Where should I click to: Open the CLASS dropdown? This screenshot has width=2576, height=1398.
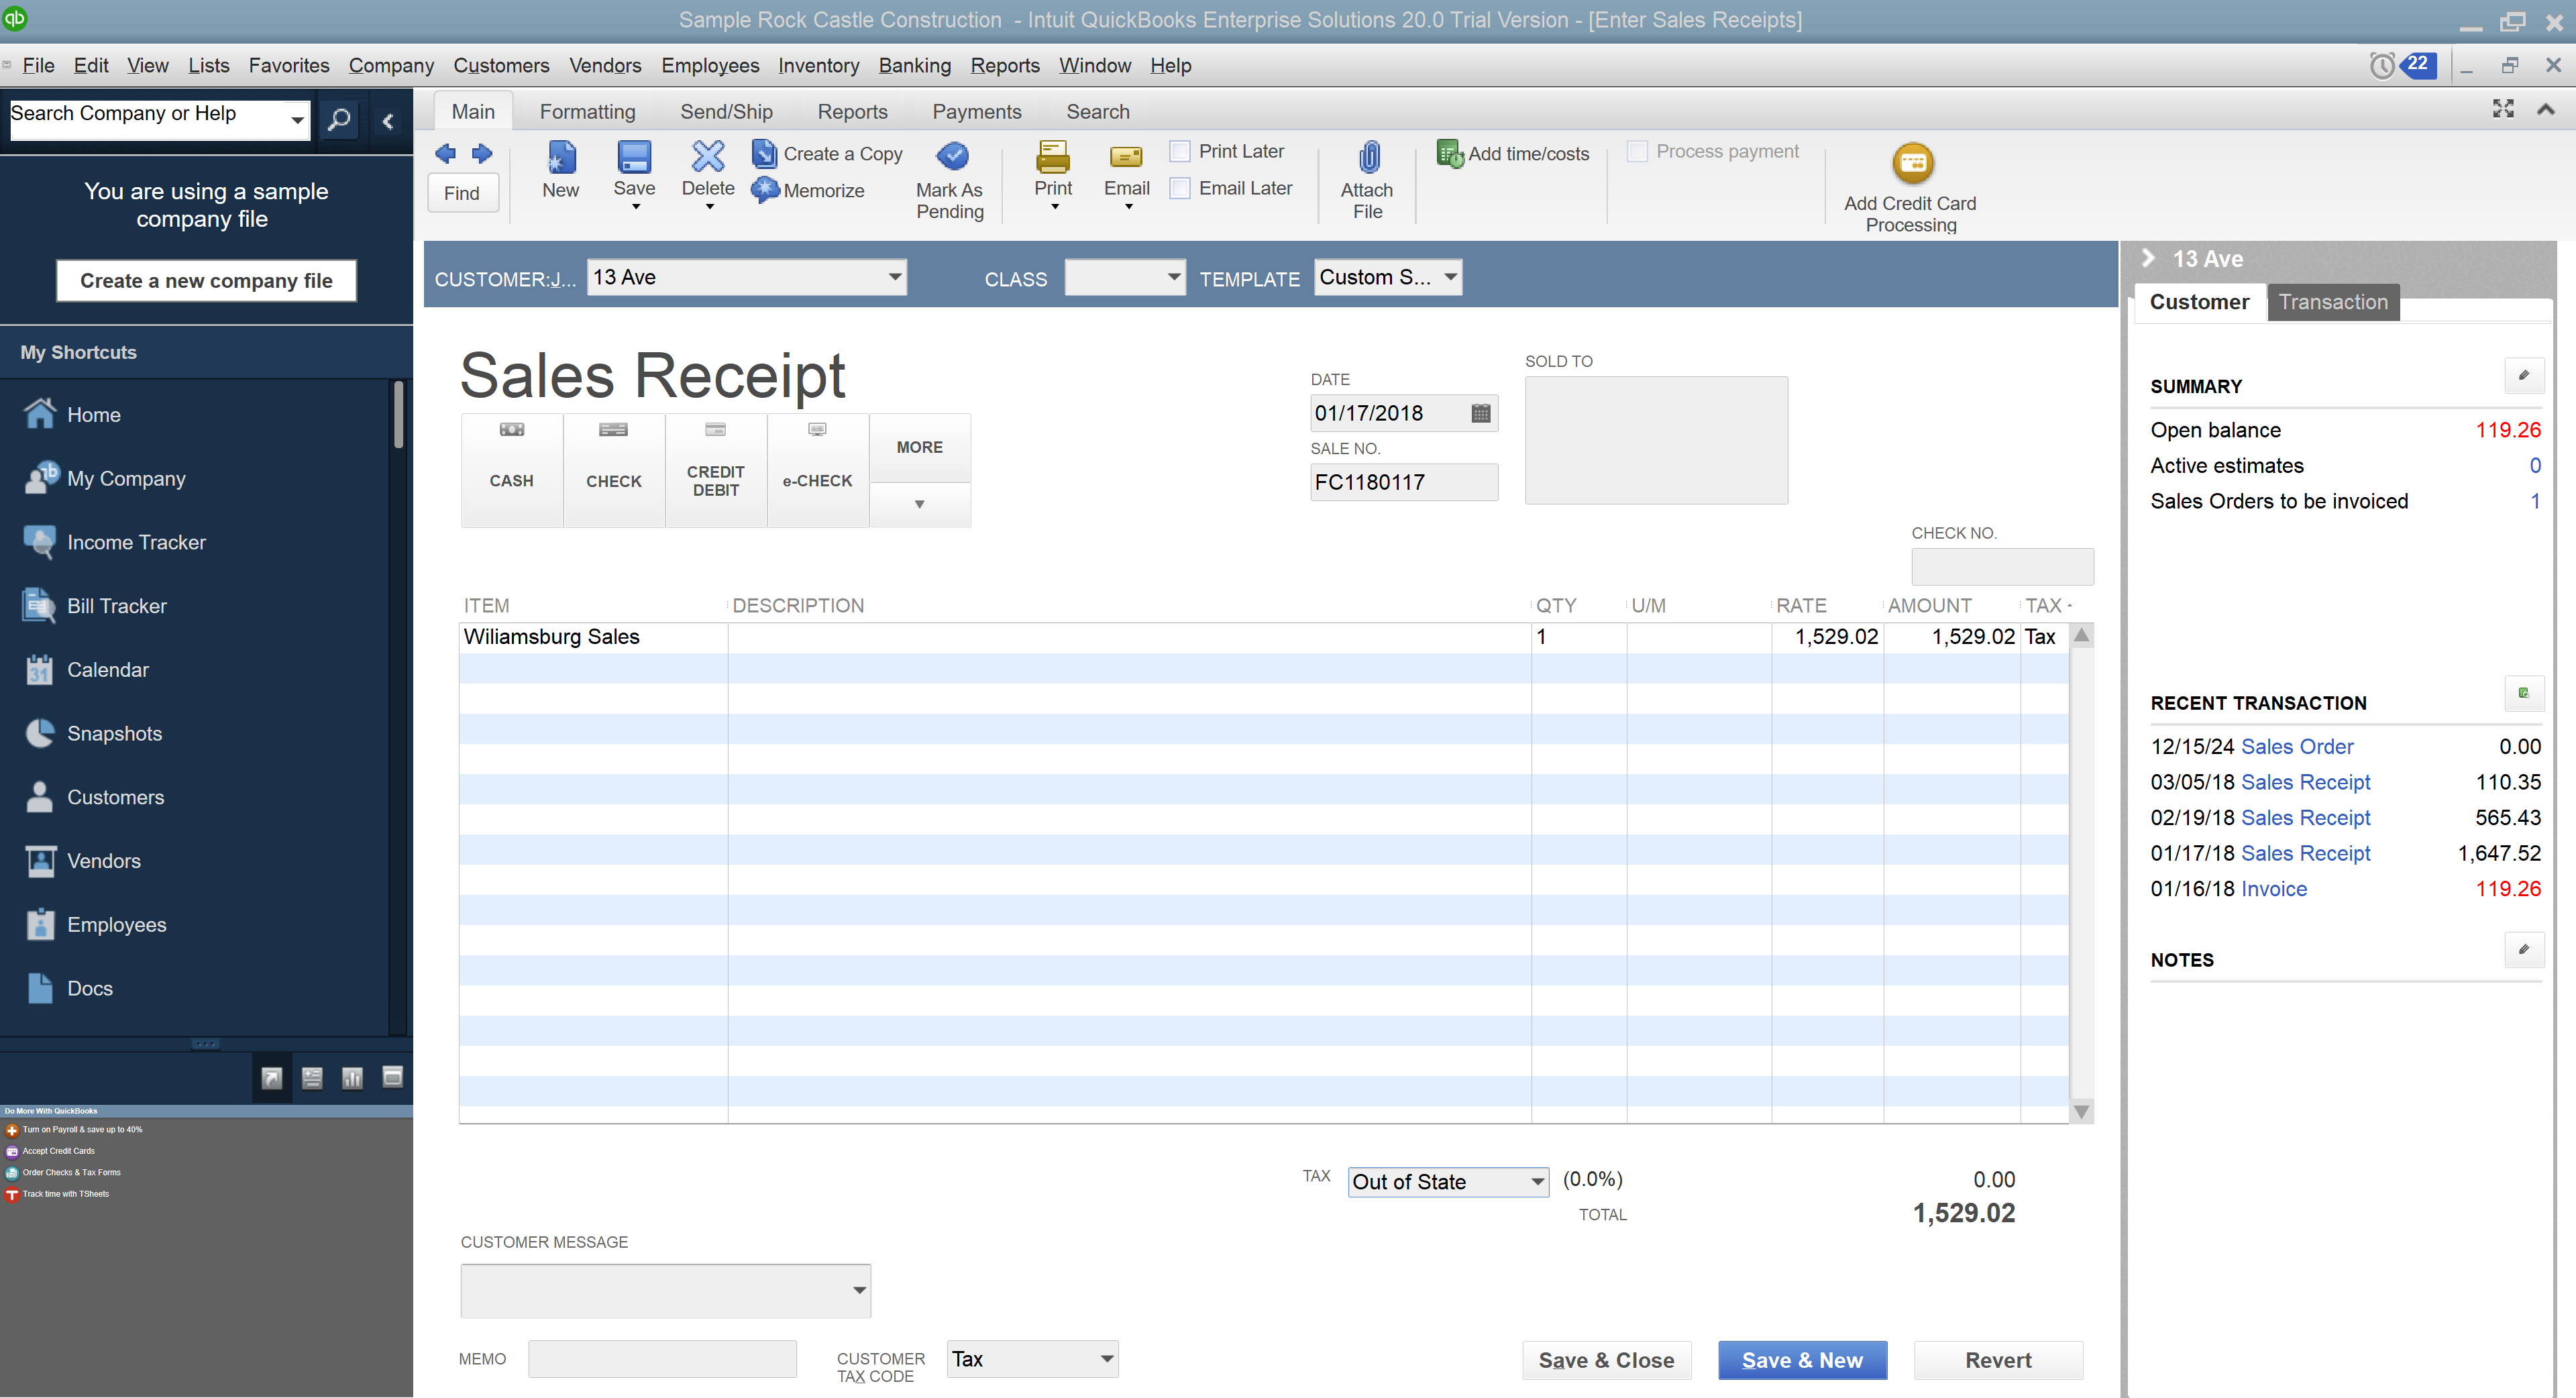1173,277
